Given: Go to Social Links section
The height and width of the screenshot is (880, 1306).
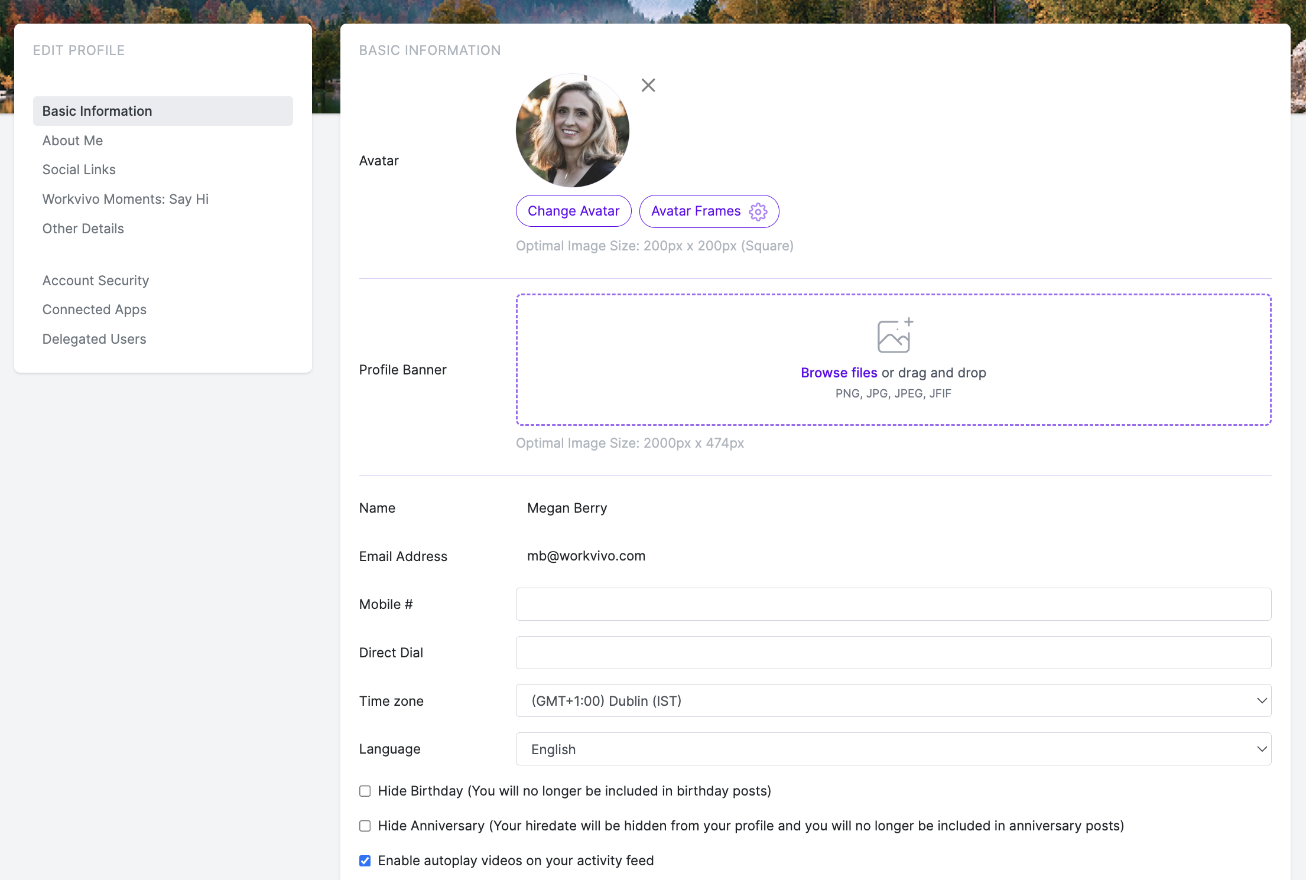Looking at the screenshot, I should [79, 170].
